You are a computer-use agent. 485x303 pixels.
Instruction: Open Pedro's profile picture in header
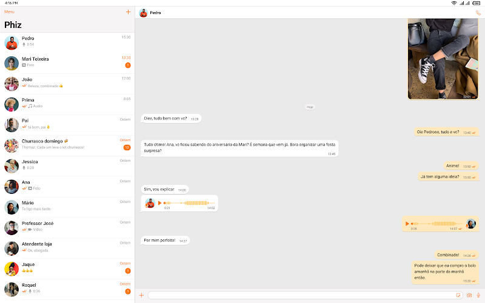pos(143,13)
